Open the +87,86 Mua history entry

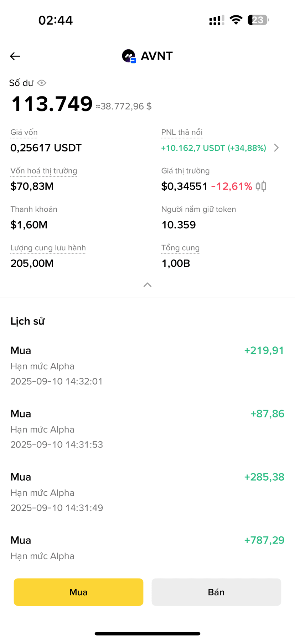pos(147,429)
